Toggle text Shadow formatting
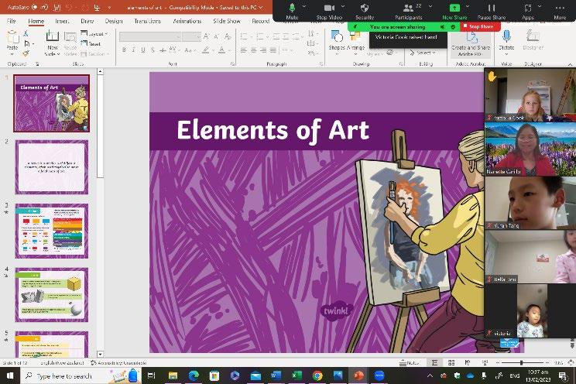576x384 pixels. pyautogui.click(x=153, y=50)
